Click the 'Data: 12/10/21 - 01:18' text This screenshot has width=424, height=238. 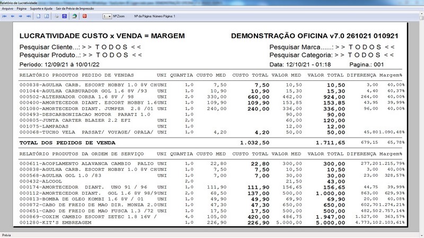[300, 65]
